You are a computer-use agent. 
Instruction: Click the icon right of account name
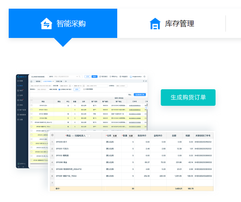[x=144, y=77]
